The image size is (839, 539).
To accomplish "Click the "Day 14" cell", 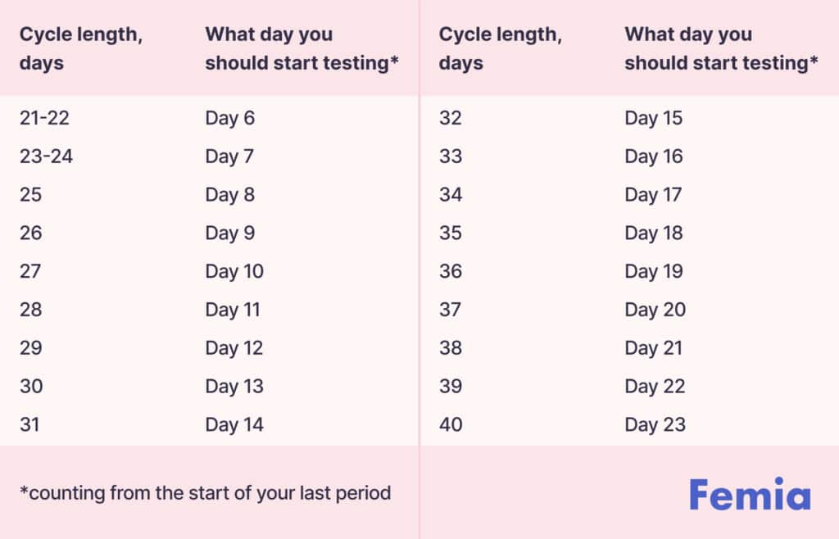I will (x=234, y=425).
